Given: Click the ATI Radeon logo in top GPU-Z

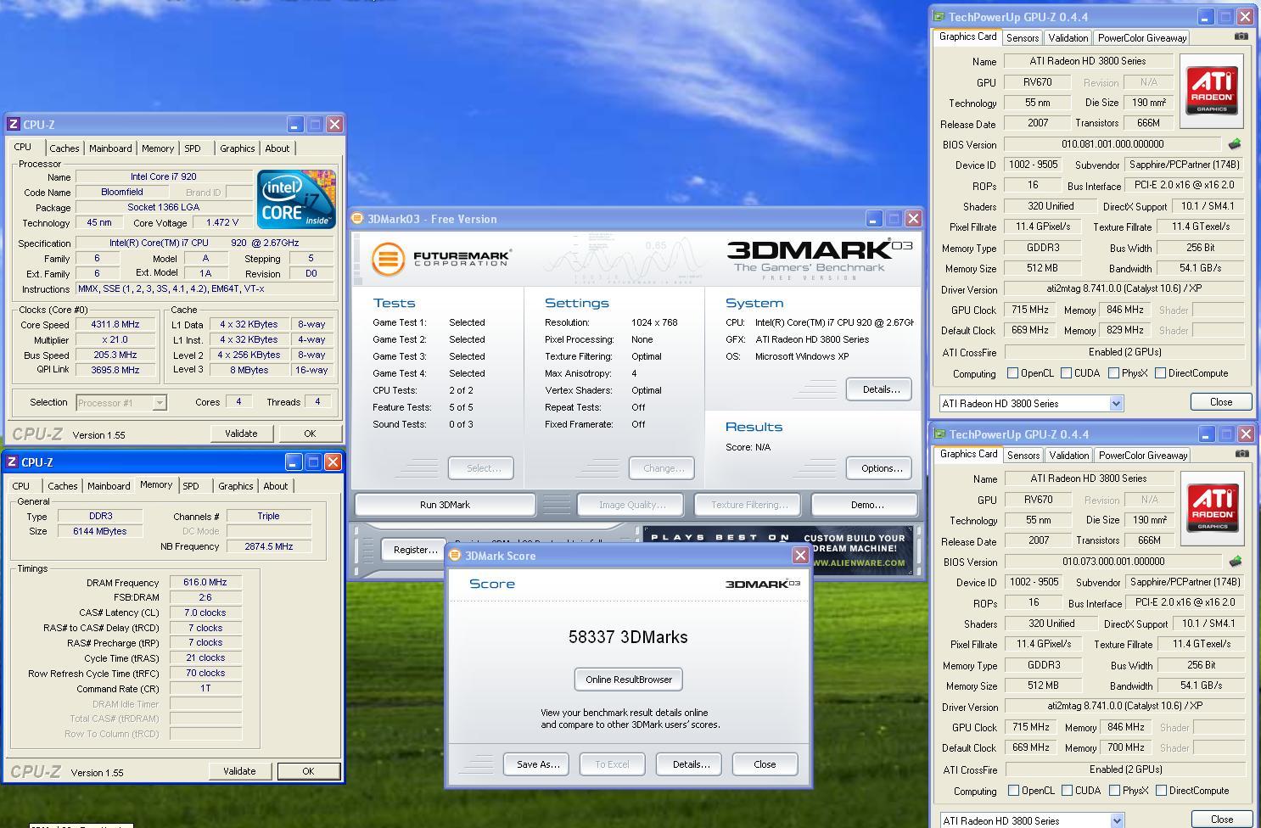Looking at the screenshot, I should [1211, 91].
